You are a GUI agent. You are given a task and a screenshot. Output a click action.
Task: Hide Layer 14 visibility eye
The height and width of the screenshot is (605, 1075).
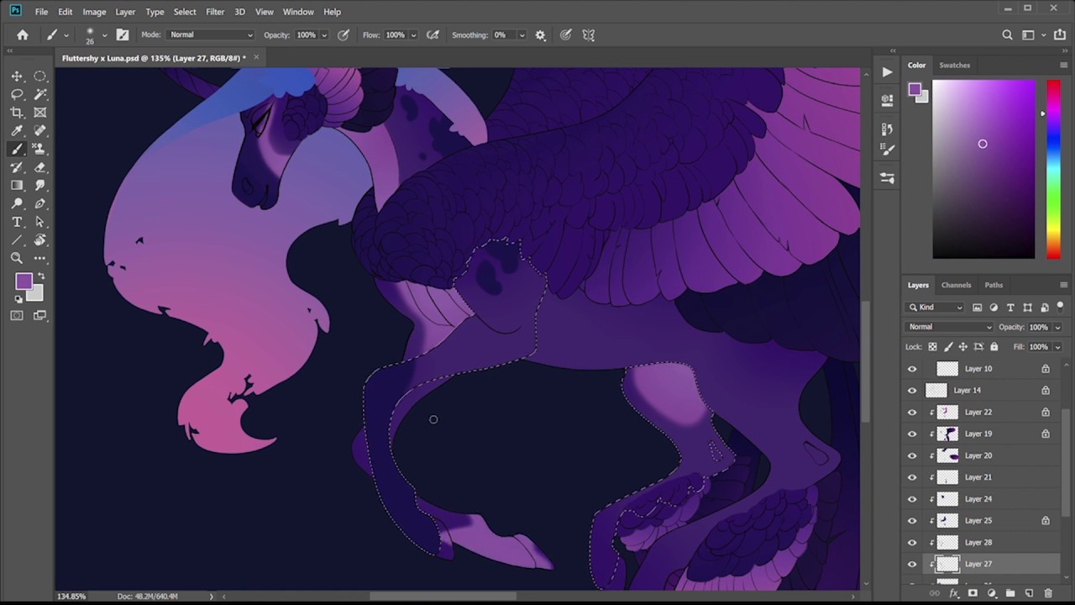[912, 391]
